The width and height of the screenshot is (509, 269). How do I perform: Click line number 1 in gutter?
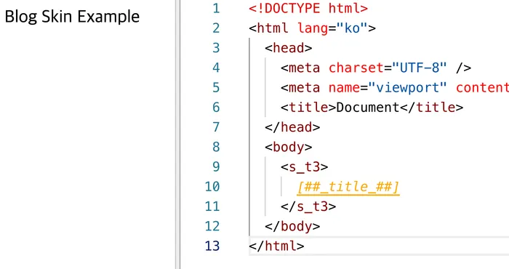(x=216, y=8)
